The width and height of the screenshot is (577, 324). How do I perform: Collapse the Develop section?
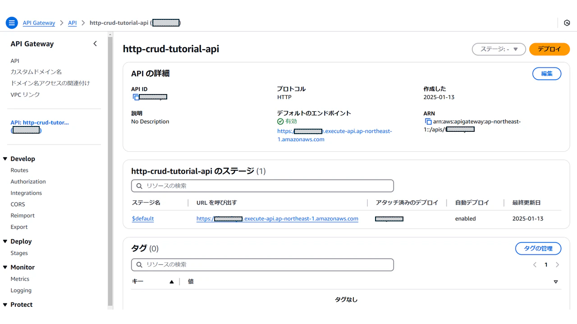tap(5, 159)
